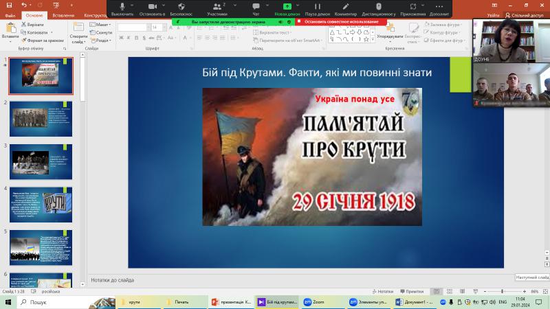Screen dimensions: 550x309
Task: Open the Файл menu
Action: pos(10,15)
